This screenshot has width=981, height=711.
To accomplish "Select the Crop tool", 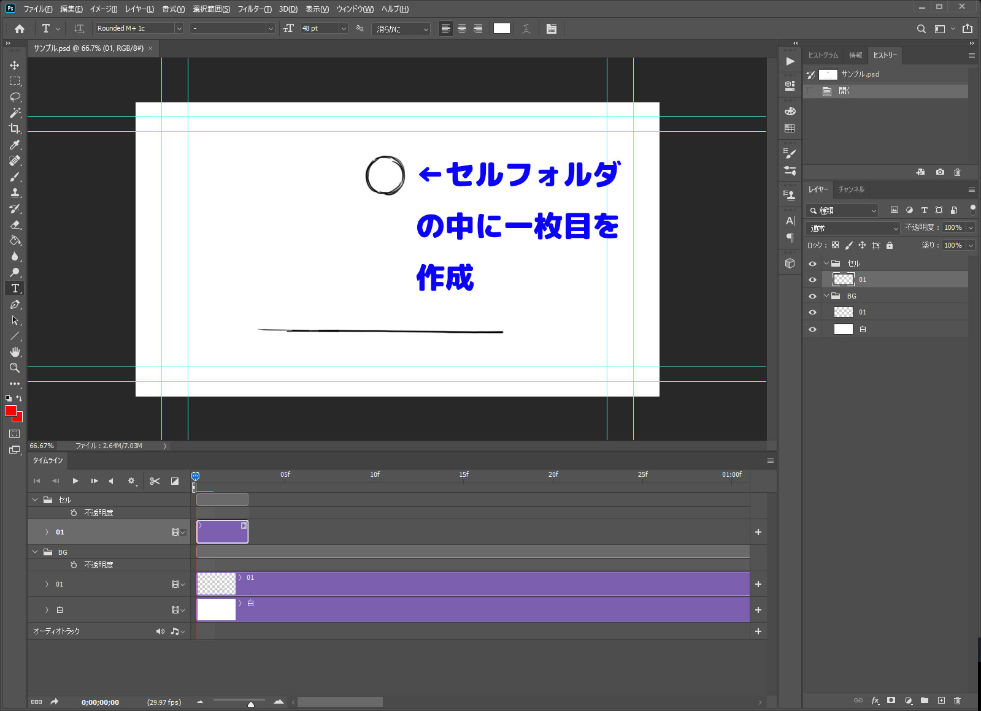I will click(15, 129).
